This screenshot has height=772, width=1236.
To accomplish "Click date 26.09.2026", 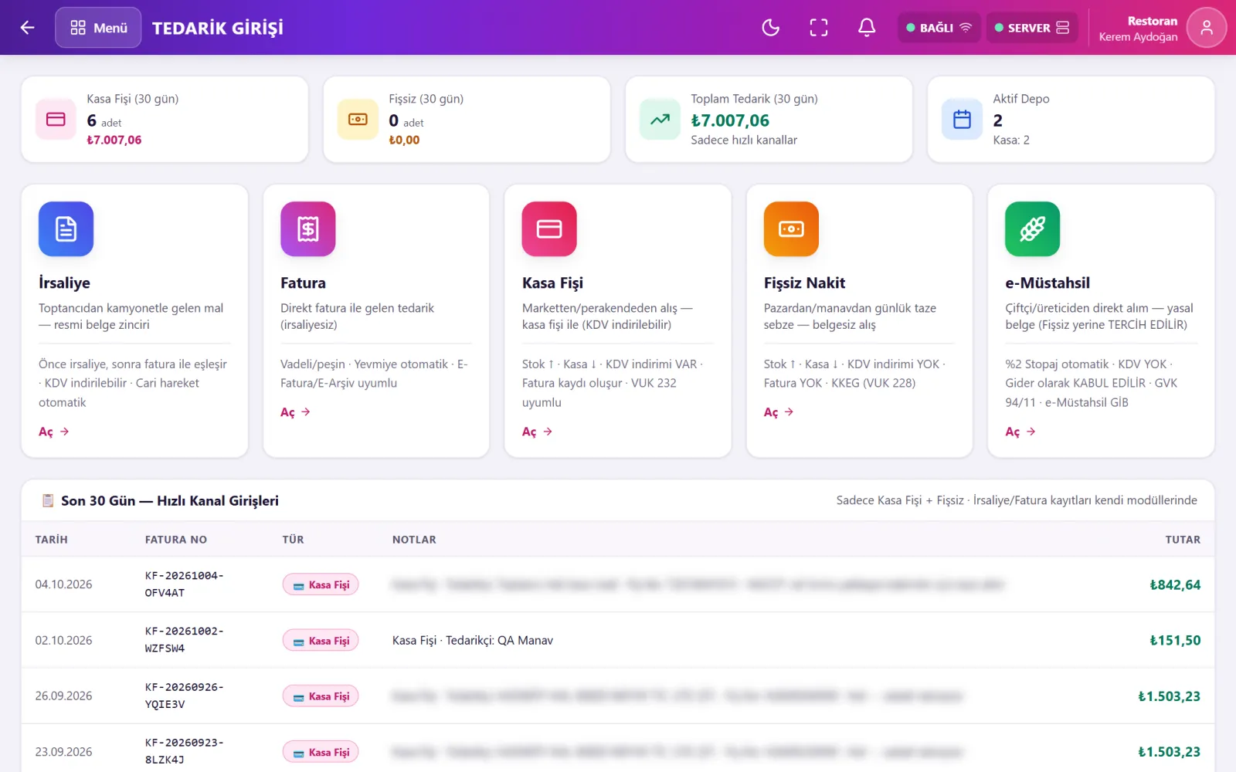I will pos(63,696).
